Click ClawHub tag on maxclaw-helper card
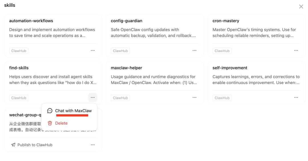The height and width of the screenshot is (161, 308). [120, 98]
